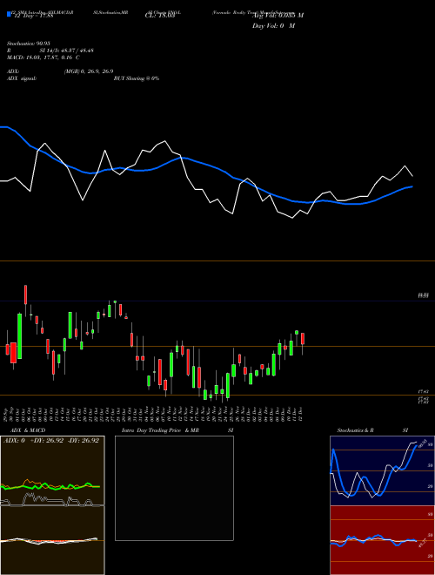This screenshot has width=435, height=575.
Task: Click the top price axis label at right
Action: 424,295
